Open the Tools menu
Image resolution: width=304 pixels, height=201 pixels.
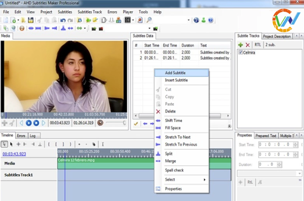tap(143, 12)
